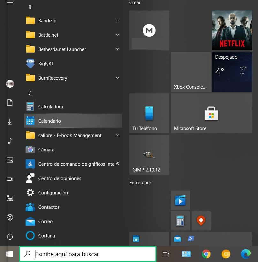Open the small Calculator tile

coord(180,221)
